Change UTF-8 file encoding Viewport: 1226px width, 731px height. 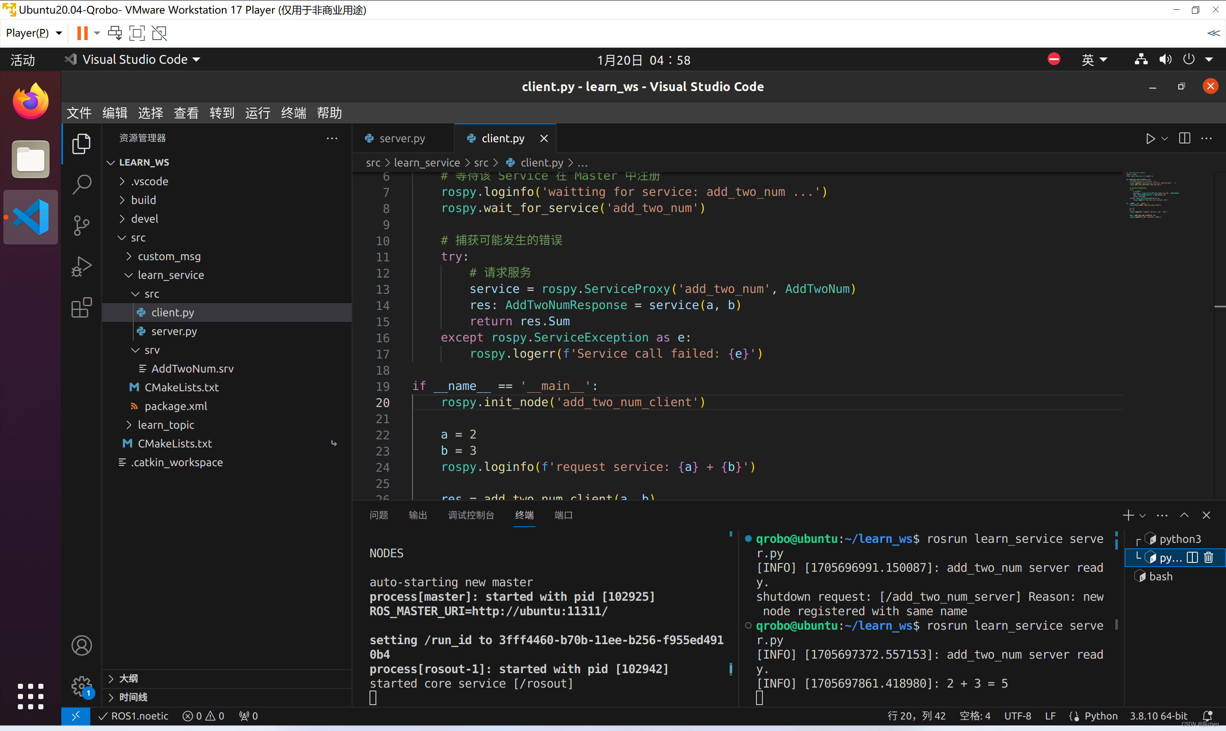1017,716
